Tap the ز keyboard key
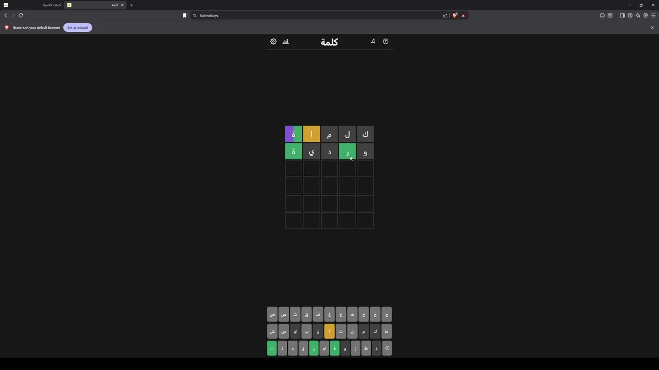Viewport: 659px width, 370px height. 356,348
